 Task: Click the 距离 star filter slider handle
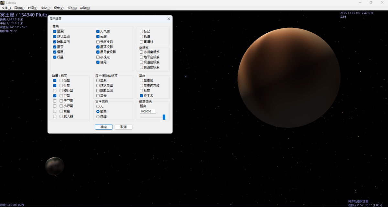(164, 117)
